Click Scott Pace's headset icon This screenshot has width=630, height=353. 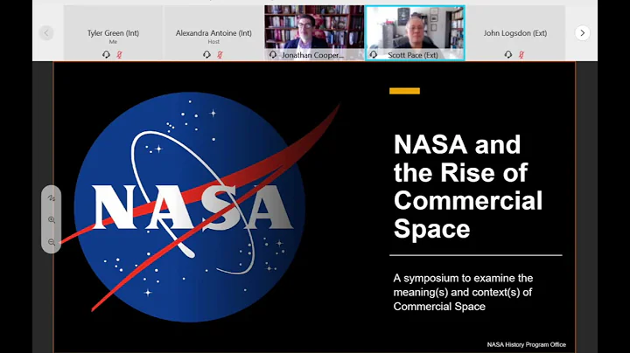tap(374, 54)
